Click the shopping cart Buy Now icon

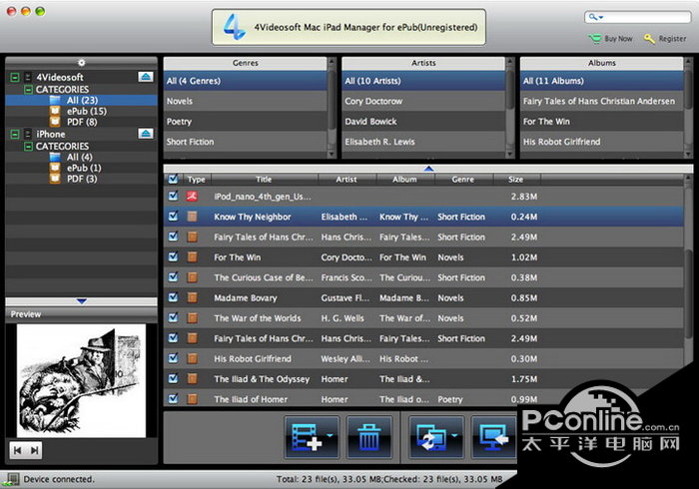pyautogui.click(x=595, y=39)
